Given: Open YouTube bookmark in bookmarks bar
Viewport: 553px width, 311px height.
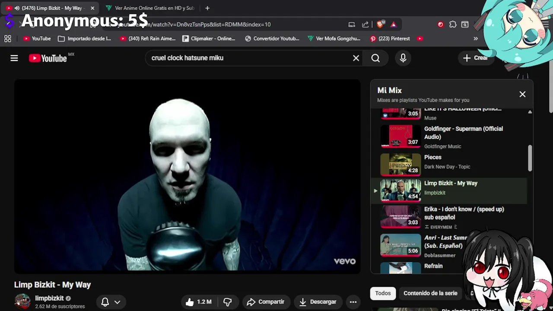Looking at the screenshot, I should point(37,38).
